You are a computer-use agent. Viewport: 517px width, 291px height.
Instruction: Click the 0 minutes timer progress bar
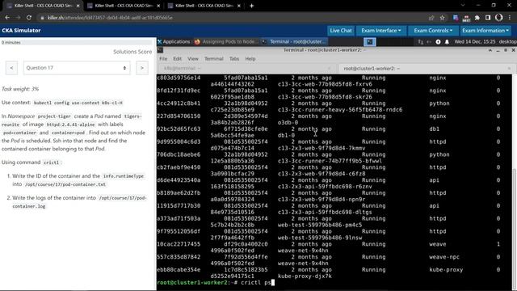click(78, 42)
